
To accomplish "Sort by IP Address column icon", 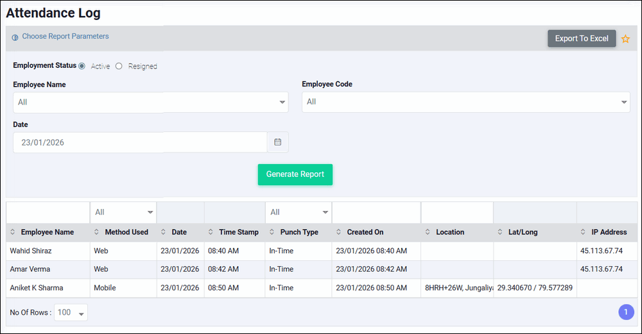I will tap(583, 232).
